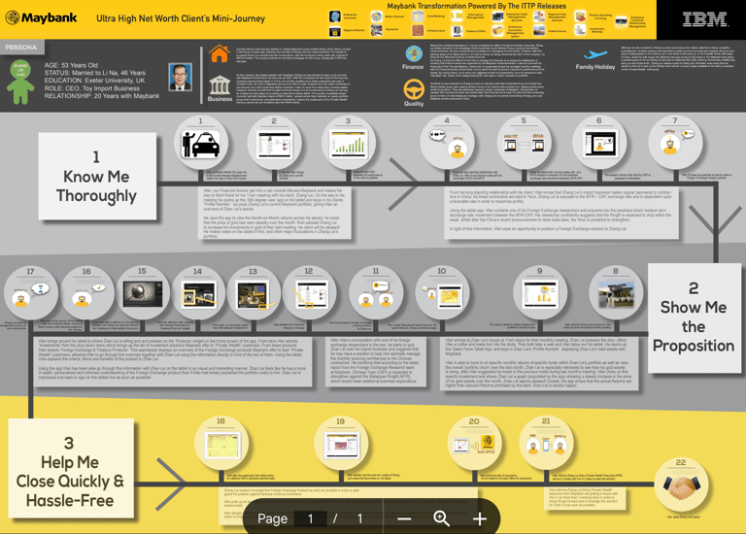Click step 5 analyst and Irfan circle

tap(524, 142)
